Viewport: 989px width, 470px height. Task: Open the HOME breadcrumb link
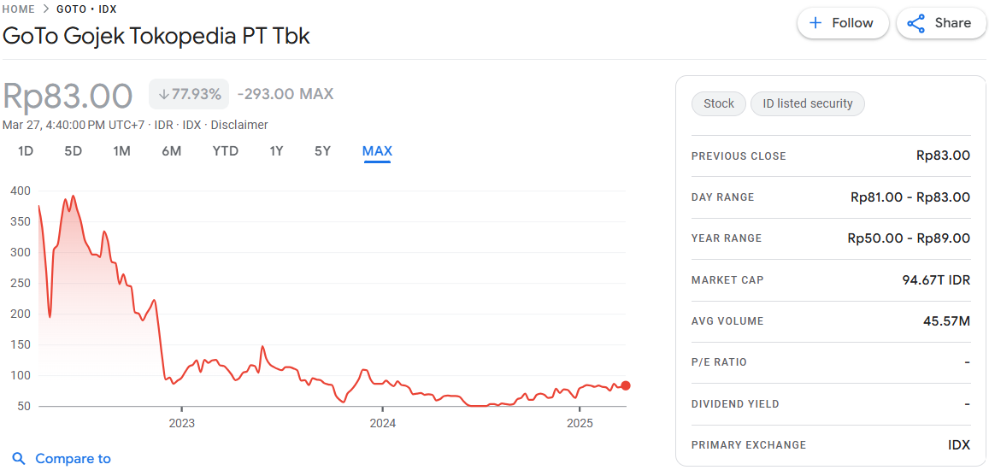19,9
